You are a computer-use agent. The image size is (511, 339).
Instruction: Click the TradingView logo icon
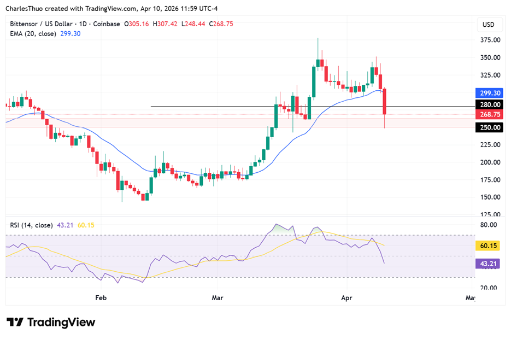pos(15,323)
